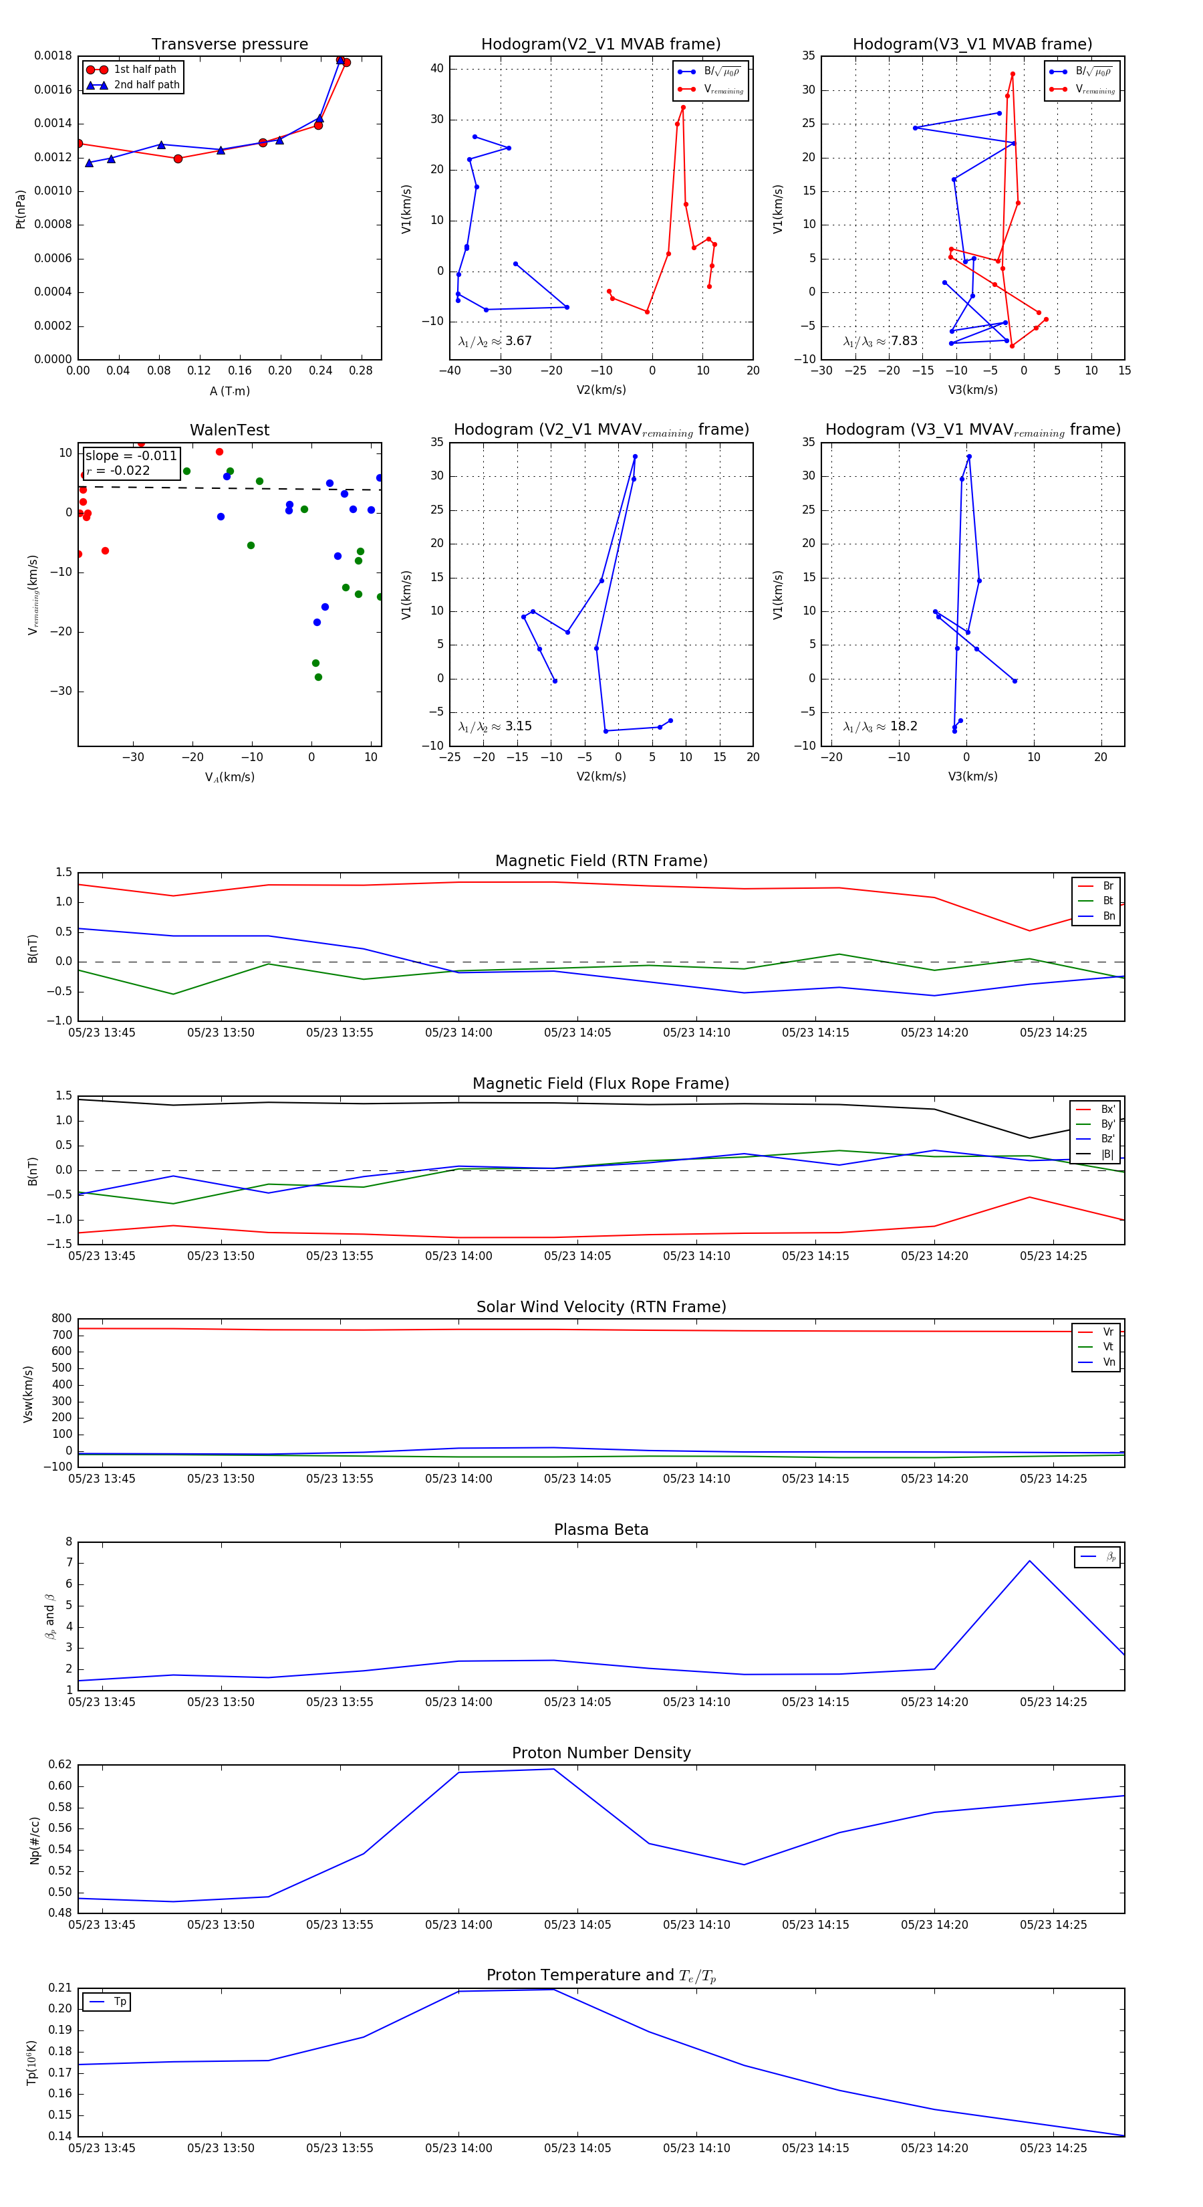Click the 'r = -0.022' annotation
The height and width of the screenshot is (2207, 1203).
(x=118, y=470)
